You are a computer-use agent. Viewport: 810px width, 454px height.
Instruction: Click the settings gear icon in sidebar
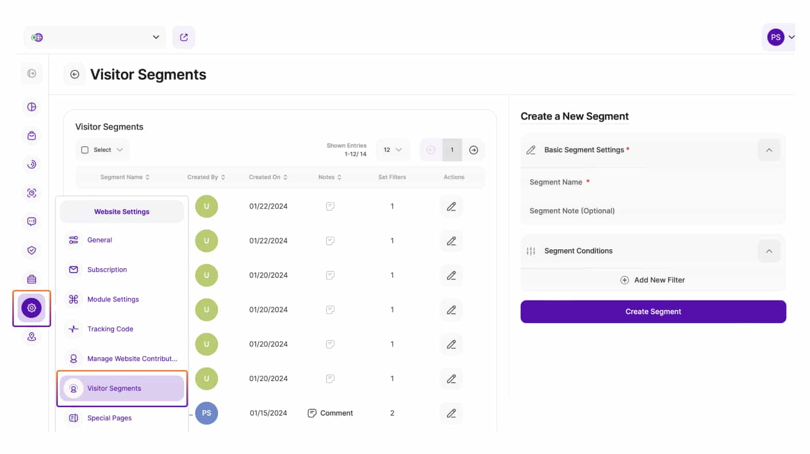(32, 308)
